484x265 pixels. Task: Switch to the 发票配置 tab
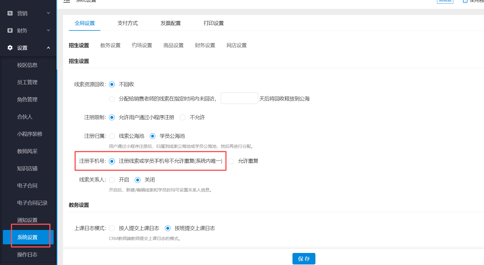(x=171, y=23)
